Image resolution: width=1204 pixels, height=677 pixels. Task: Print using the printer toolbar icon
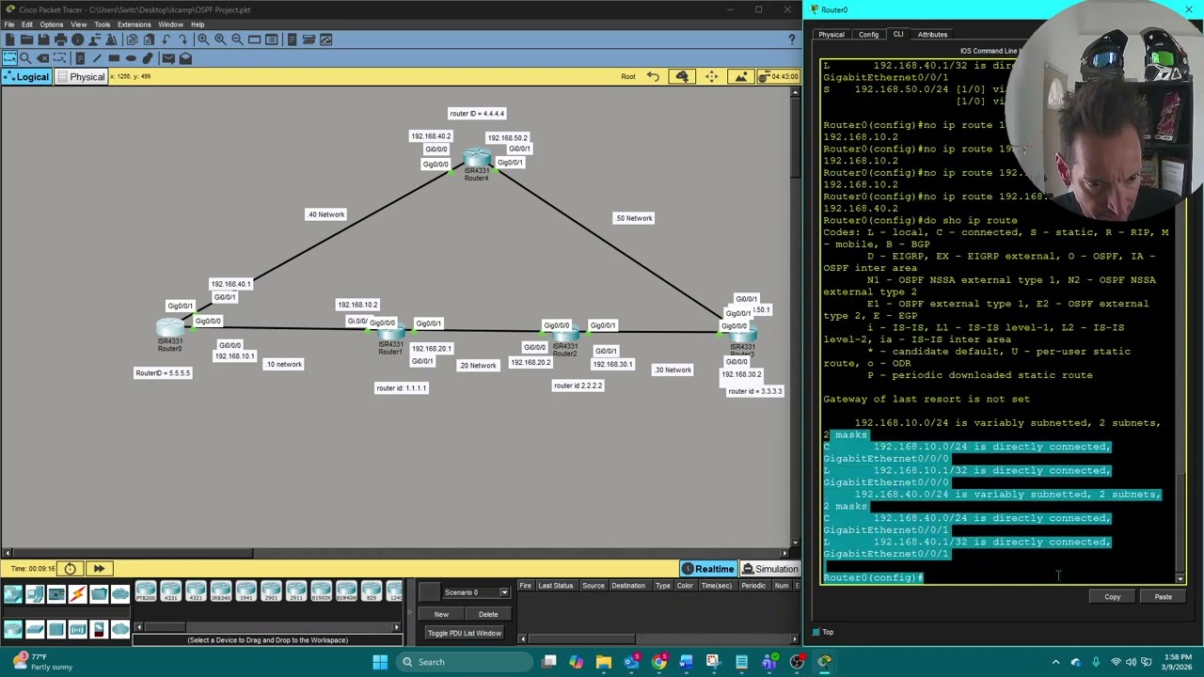coord(60,39)
